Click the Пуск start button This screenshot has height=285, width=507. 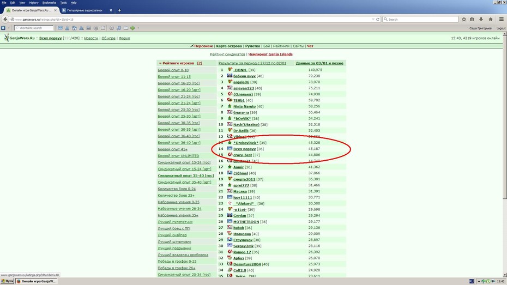click(x=7, y=281)
